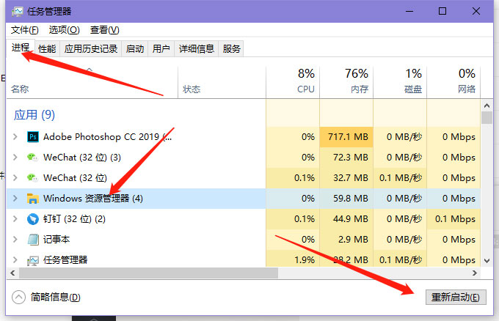Switch to the 详细信息 tab
Screen dimensions: 499x321
pyautogui.click(x=197, y=49)
